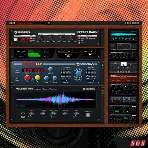
Task: Click the Effect Rack Output knob
Action: pos(51,38)
